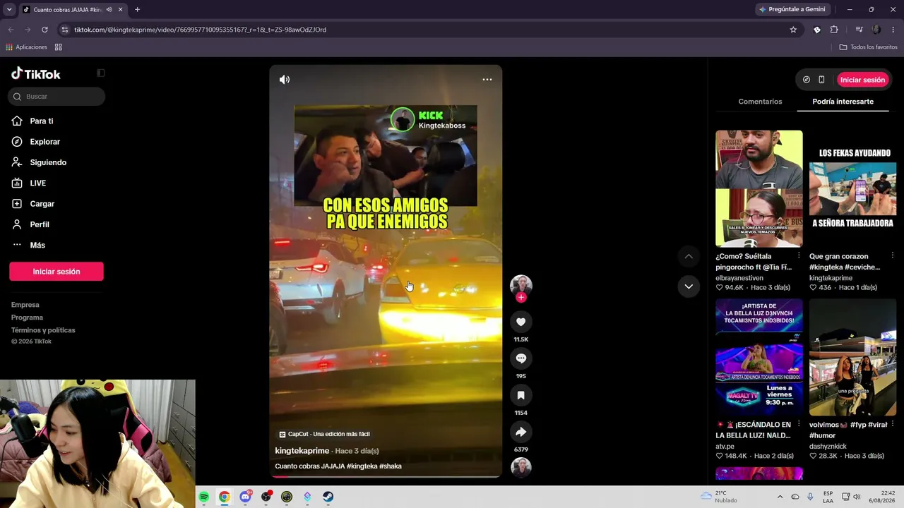Click the sidebar Iniciar sesión button

[x=56, y=272]
